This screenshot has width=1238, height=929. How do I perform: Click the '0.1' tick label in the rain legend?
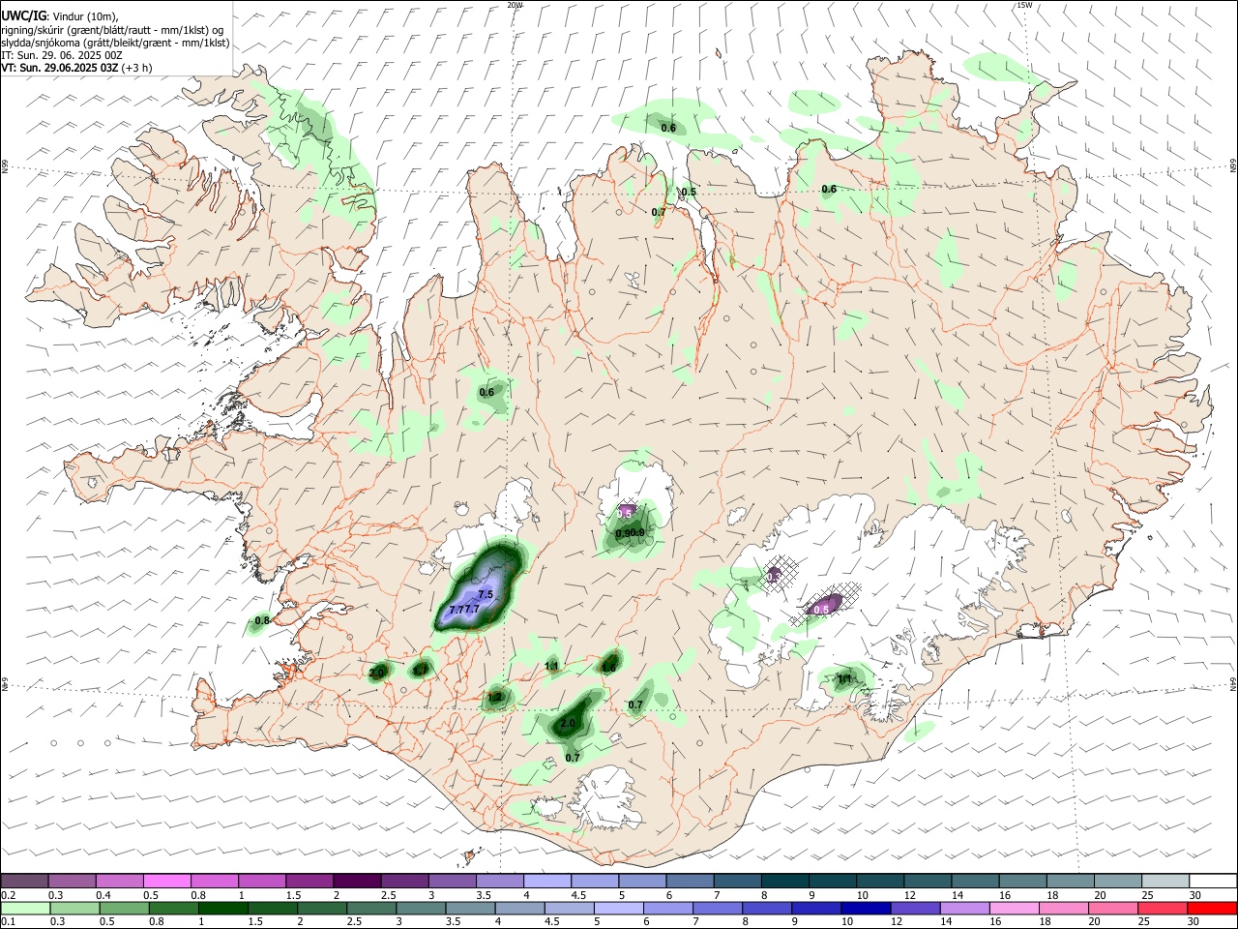point(7,922)
